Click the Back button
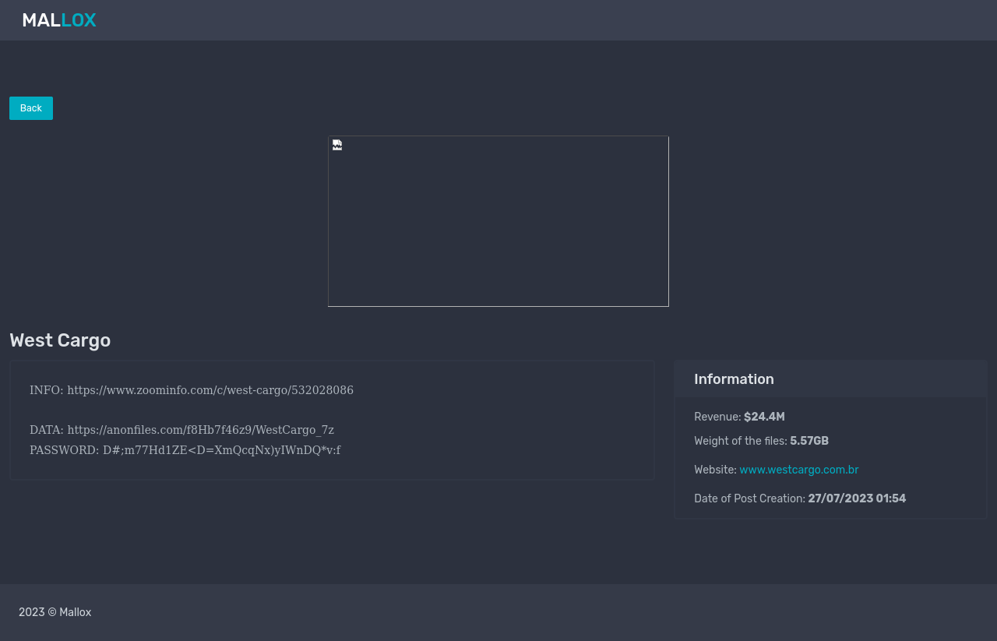 [x=31, y=108]
